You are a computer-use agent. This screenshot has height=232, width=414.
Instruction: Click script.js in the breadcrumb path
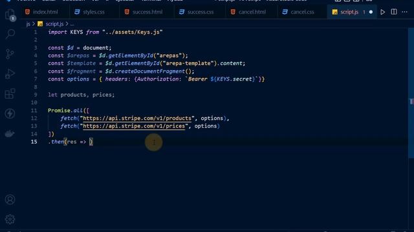click(x=54, y=24)
